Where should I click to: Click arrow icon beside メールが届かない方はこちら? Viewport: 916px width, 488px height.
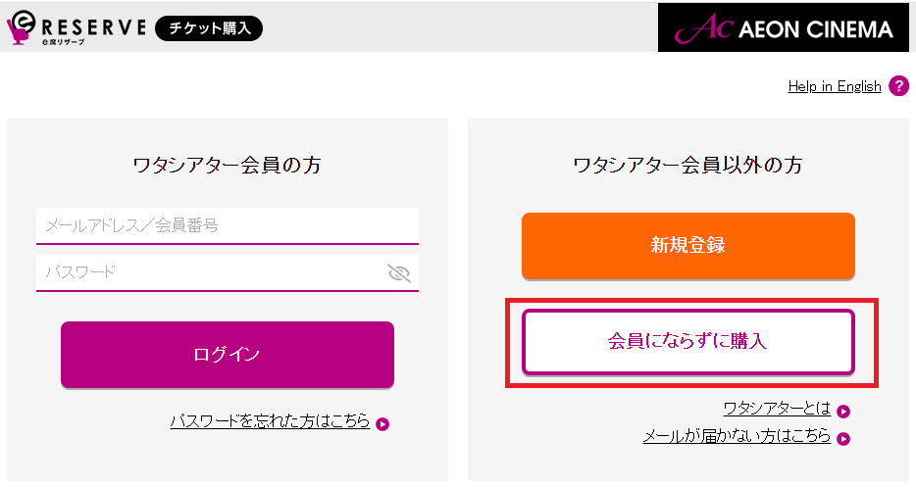tap(843, 438)
